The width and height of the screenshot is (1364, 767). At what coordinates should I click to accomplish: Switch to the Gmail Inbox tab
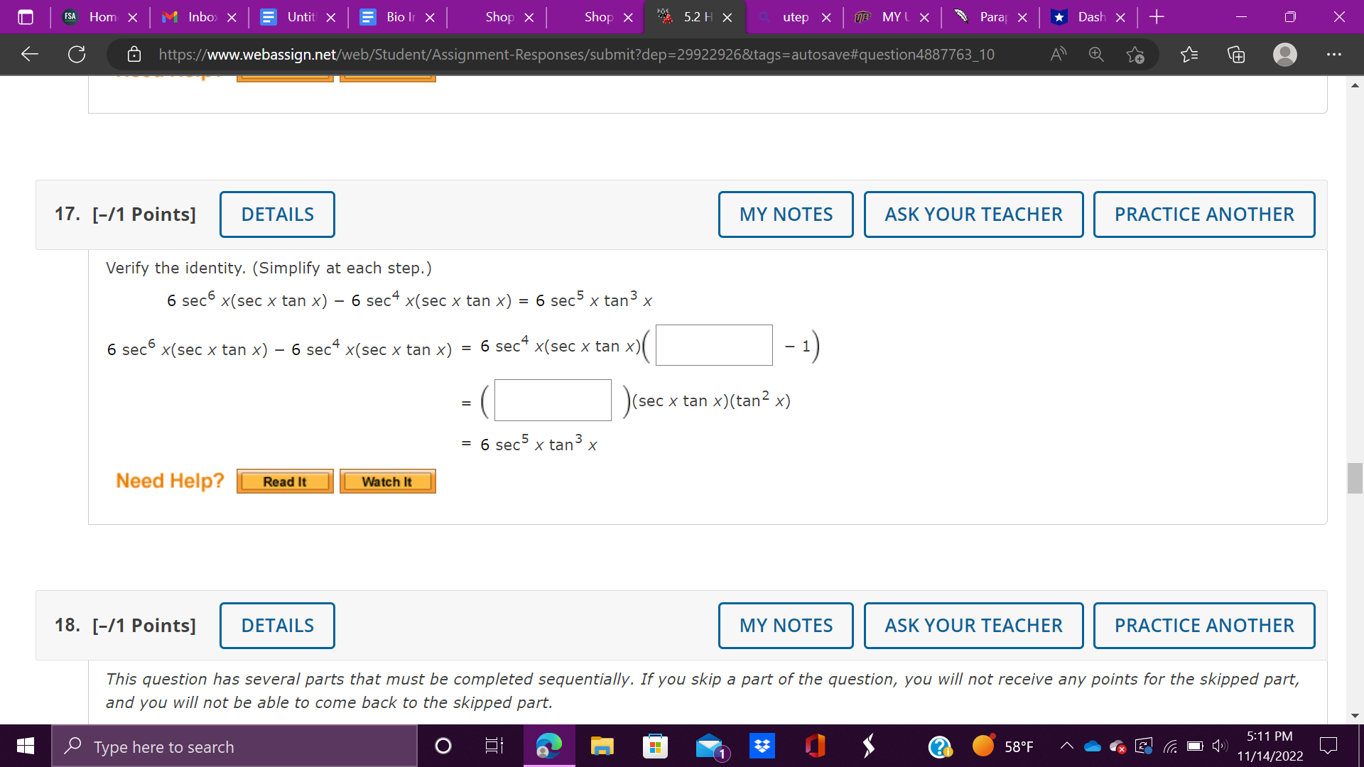pyautogui.click(x=200, y=17)
